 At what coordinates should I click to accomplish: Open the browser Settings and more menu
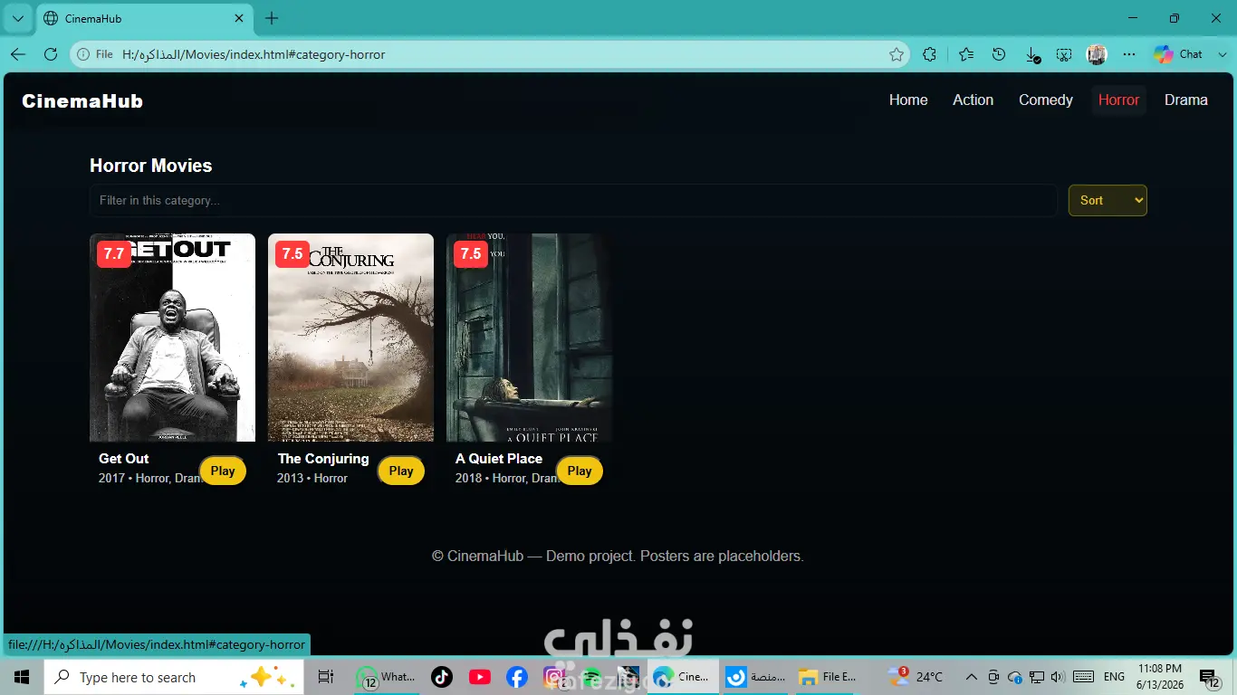tap(1128, 54)
